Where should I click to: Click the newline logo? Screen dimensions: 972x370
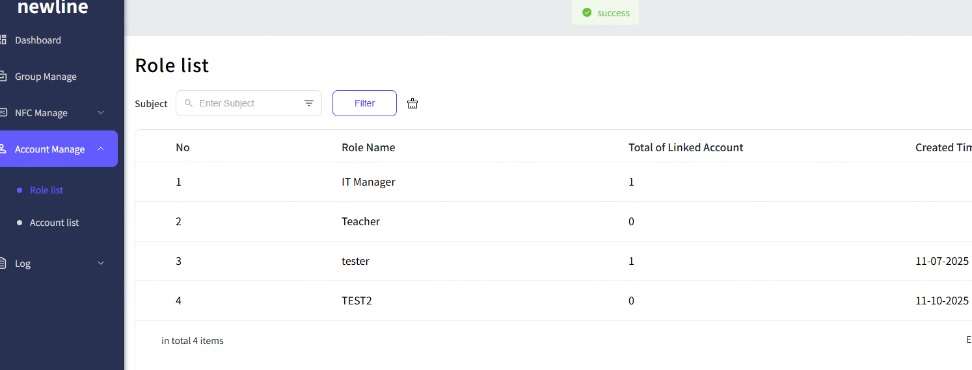coord(53,8)
